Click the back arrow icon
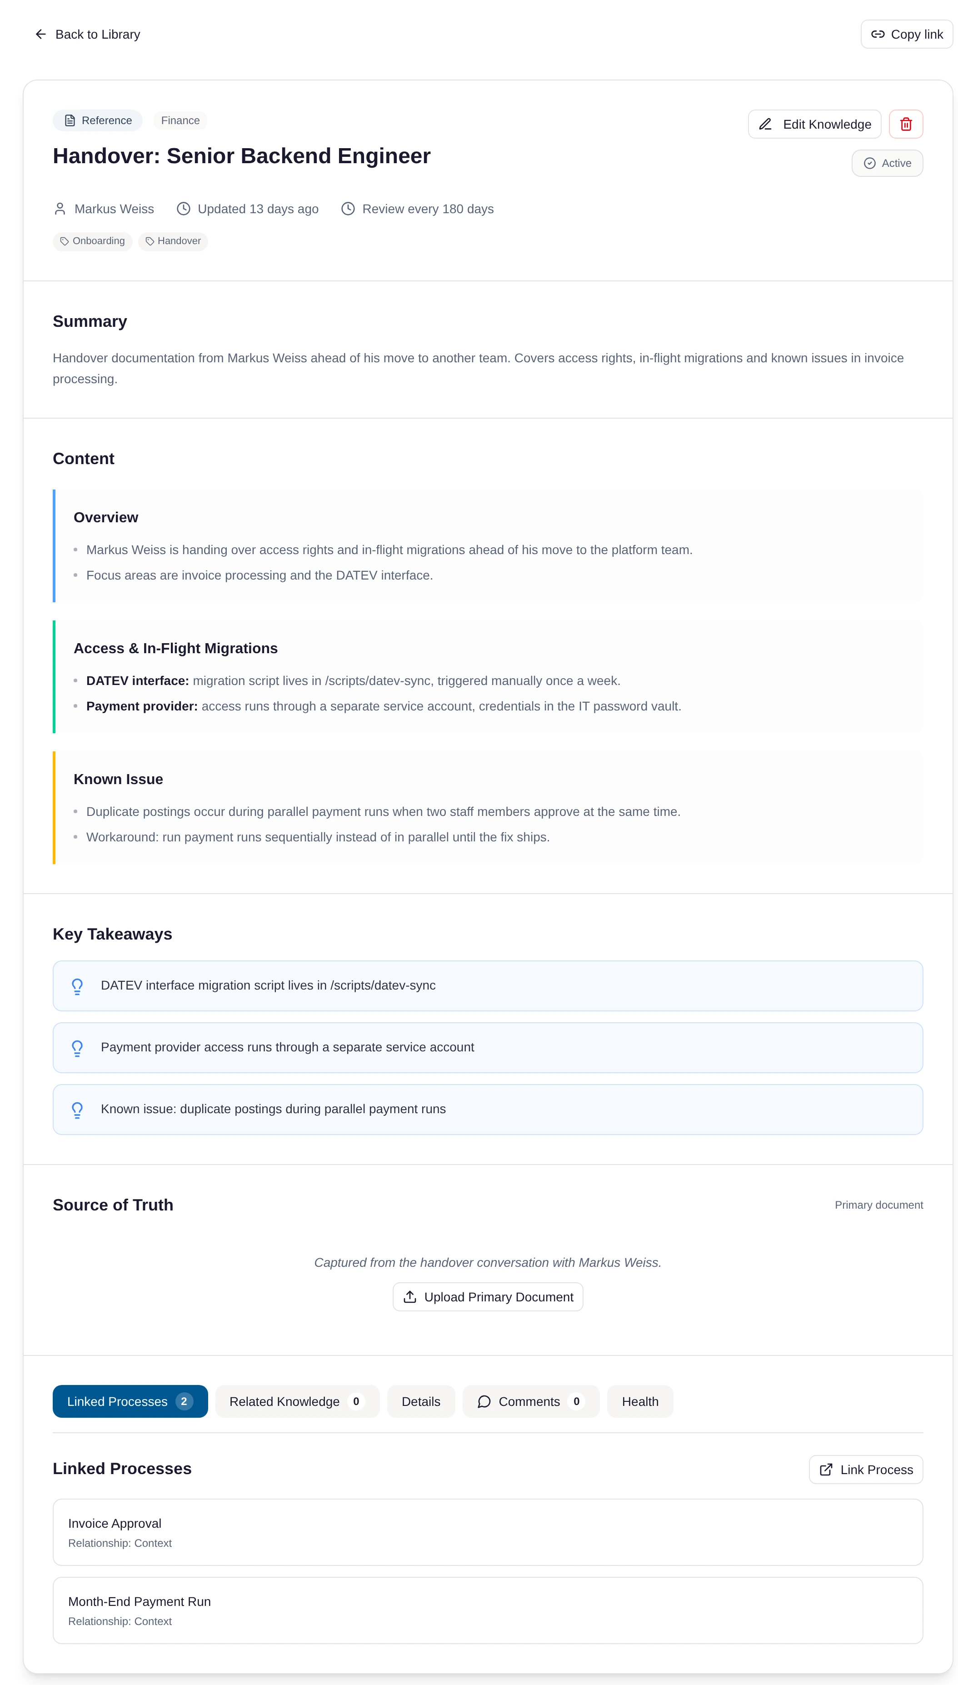The width and height of the screenshot is (958, 1685). (41, 34)
